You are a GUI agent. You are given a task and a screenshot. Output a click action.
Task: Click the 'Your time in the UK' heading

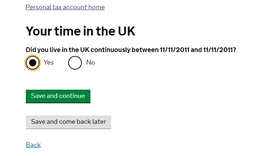coord(80,31)
